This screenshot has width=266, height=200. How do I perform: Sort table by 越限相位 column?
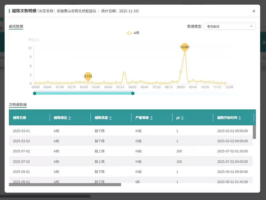coord(69,118)
